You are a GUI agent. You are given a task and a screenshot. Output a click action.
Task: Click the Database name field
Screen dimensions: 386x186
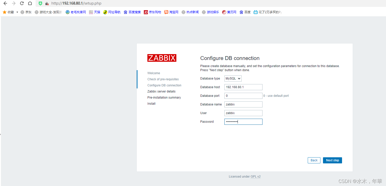pos(243,104)
